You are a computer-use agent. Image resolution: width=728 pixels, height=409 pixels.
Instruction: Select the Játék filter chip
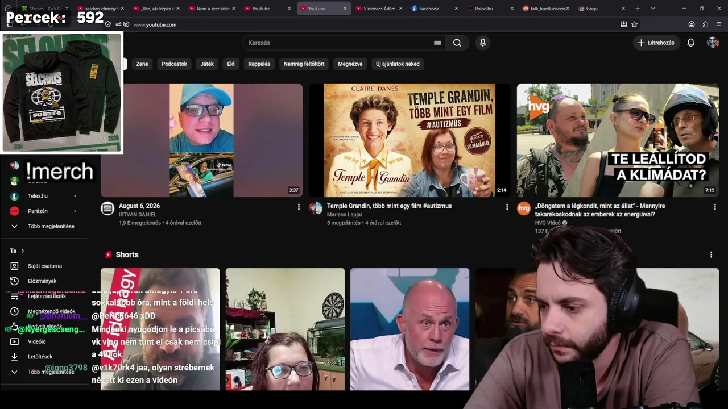[207, 64]
